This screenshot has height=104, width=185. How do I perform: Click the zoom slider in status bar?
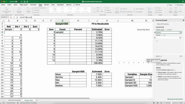[171, 103]
